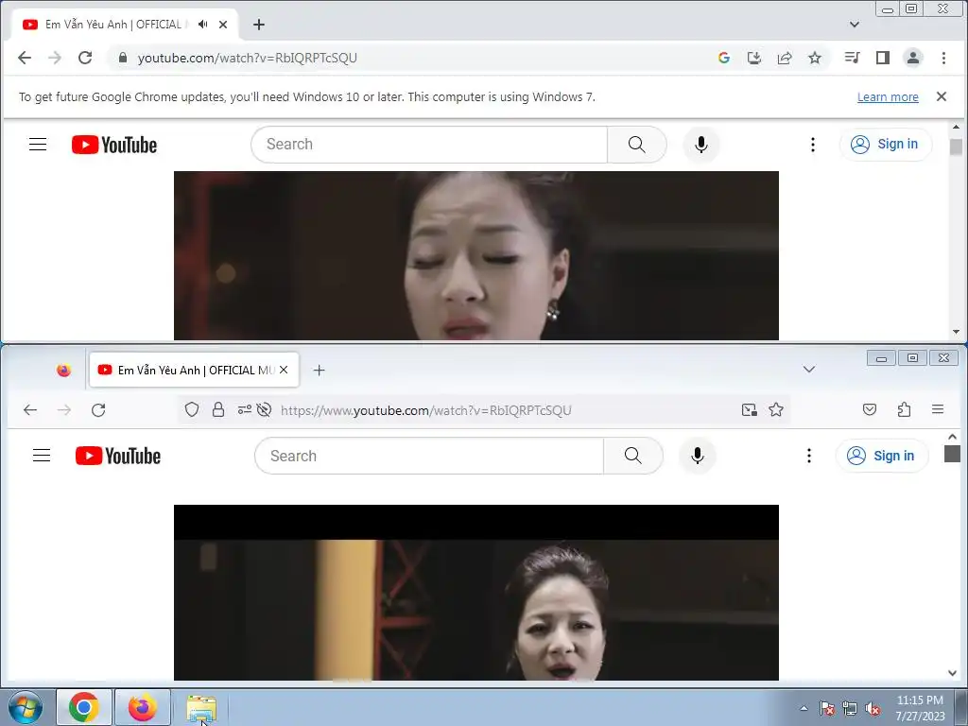
Task: Open Firefox hamburger application menu
Action: 938,409
